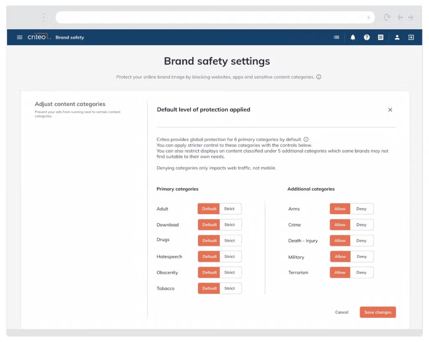The image size is (429, 342).
Task: Set Drugs to Strict
Action: click(x=230, y=241)
